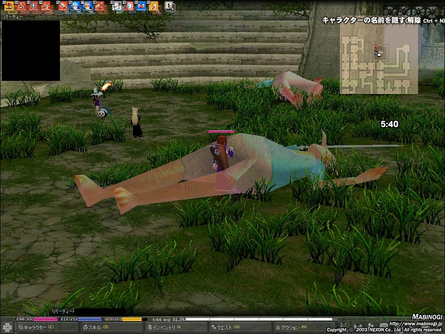This screenshot has width=445, height=334.
Task: Click the yellow stamina gauge
Action: point(125,319)
